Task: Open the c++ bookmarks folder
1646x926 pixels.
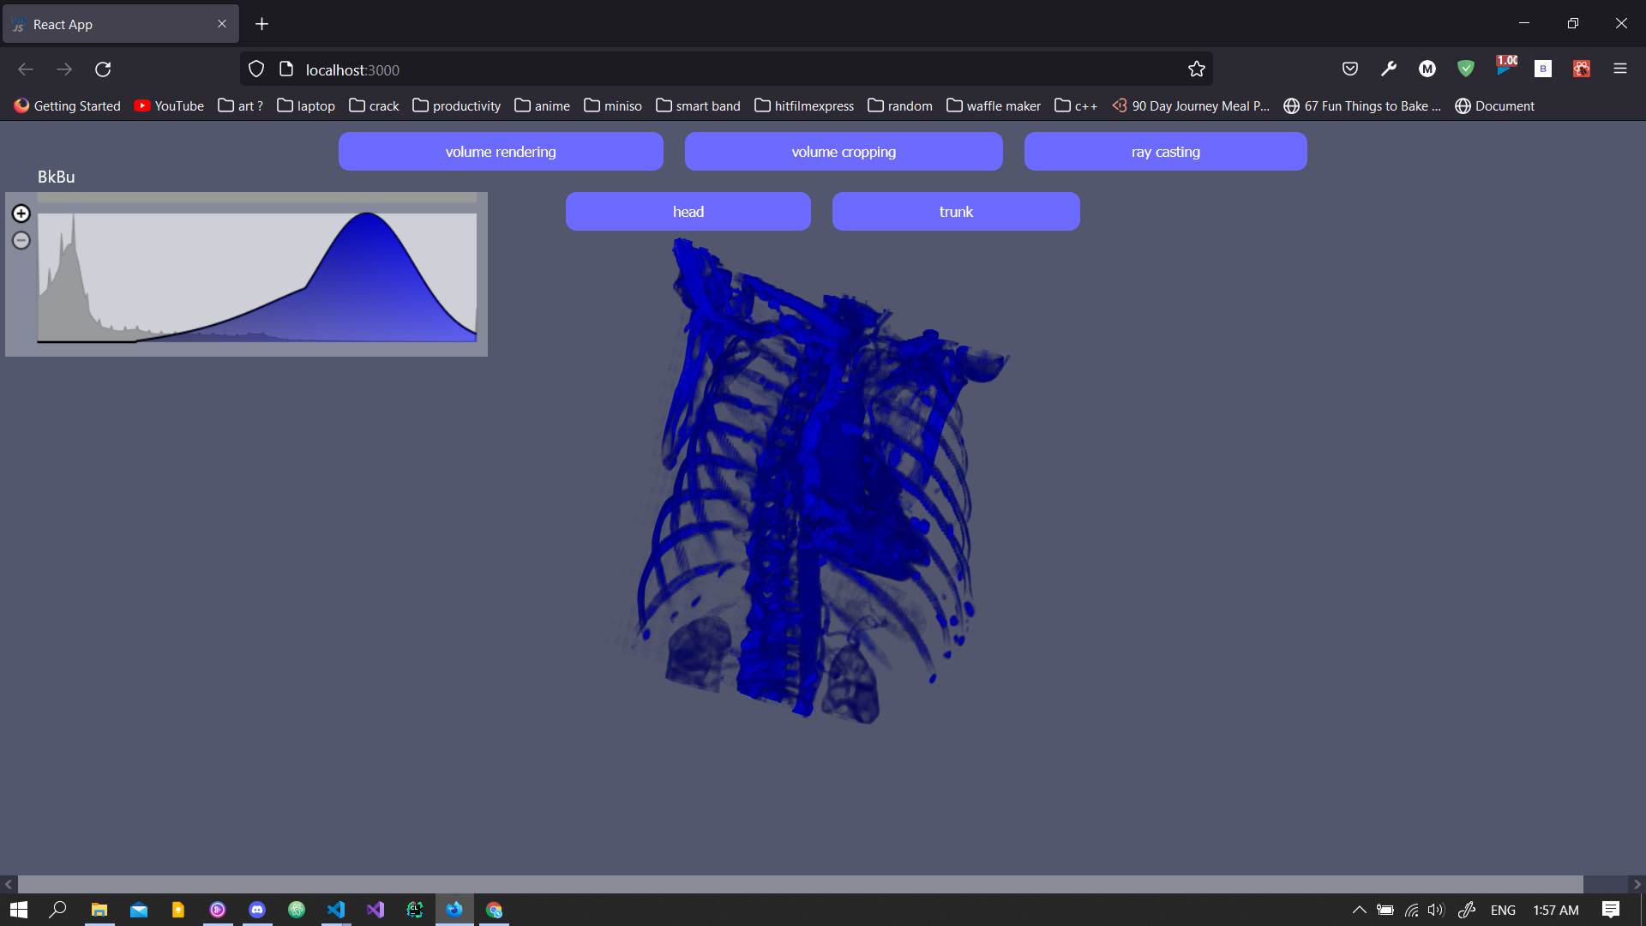Action: click(1075, 106)
